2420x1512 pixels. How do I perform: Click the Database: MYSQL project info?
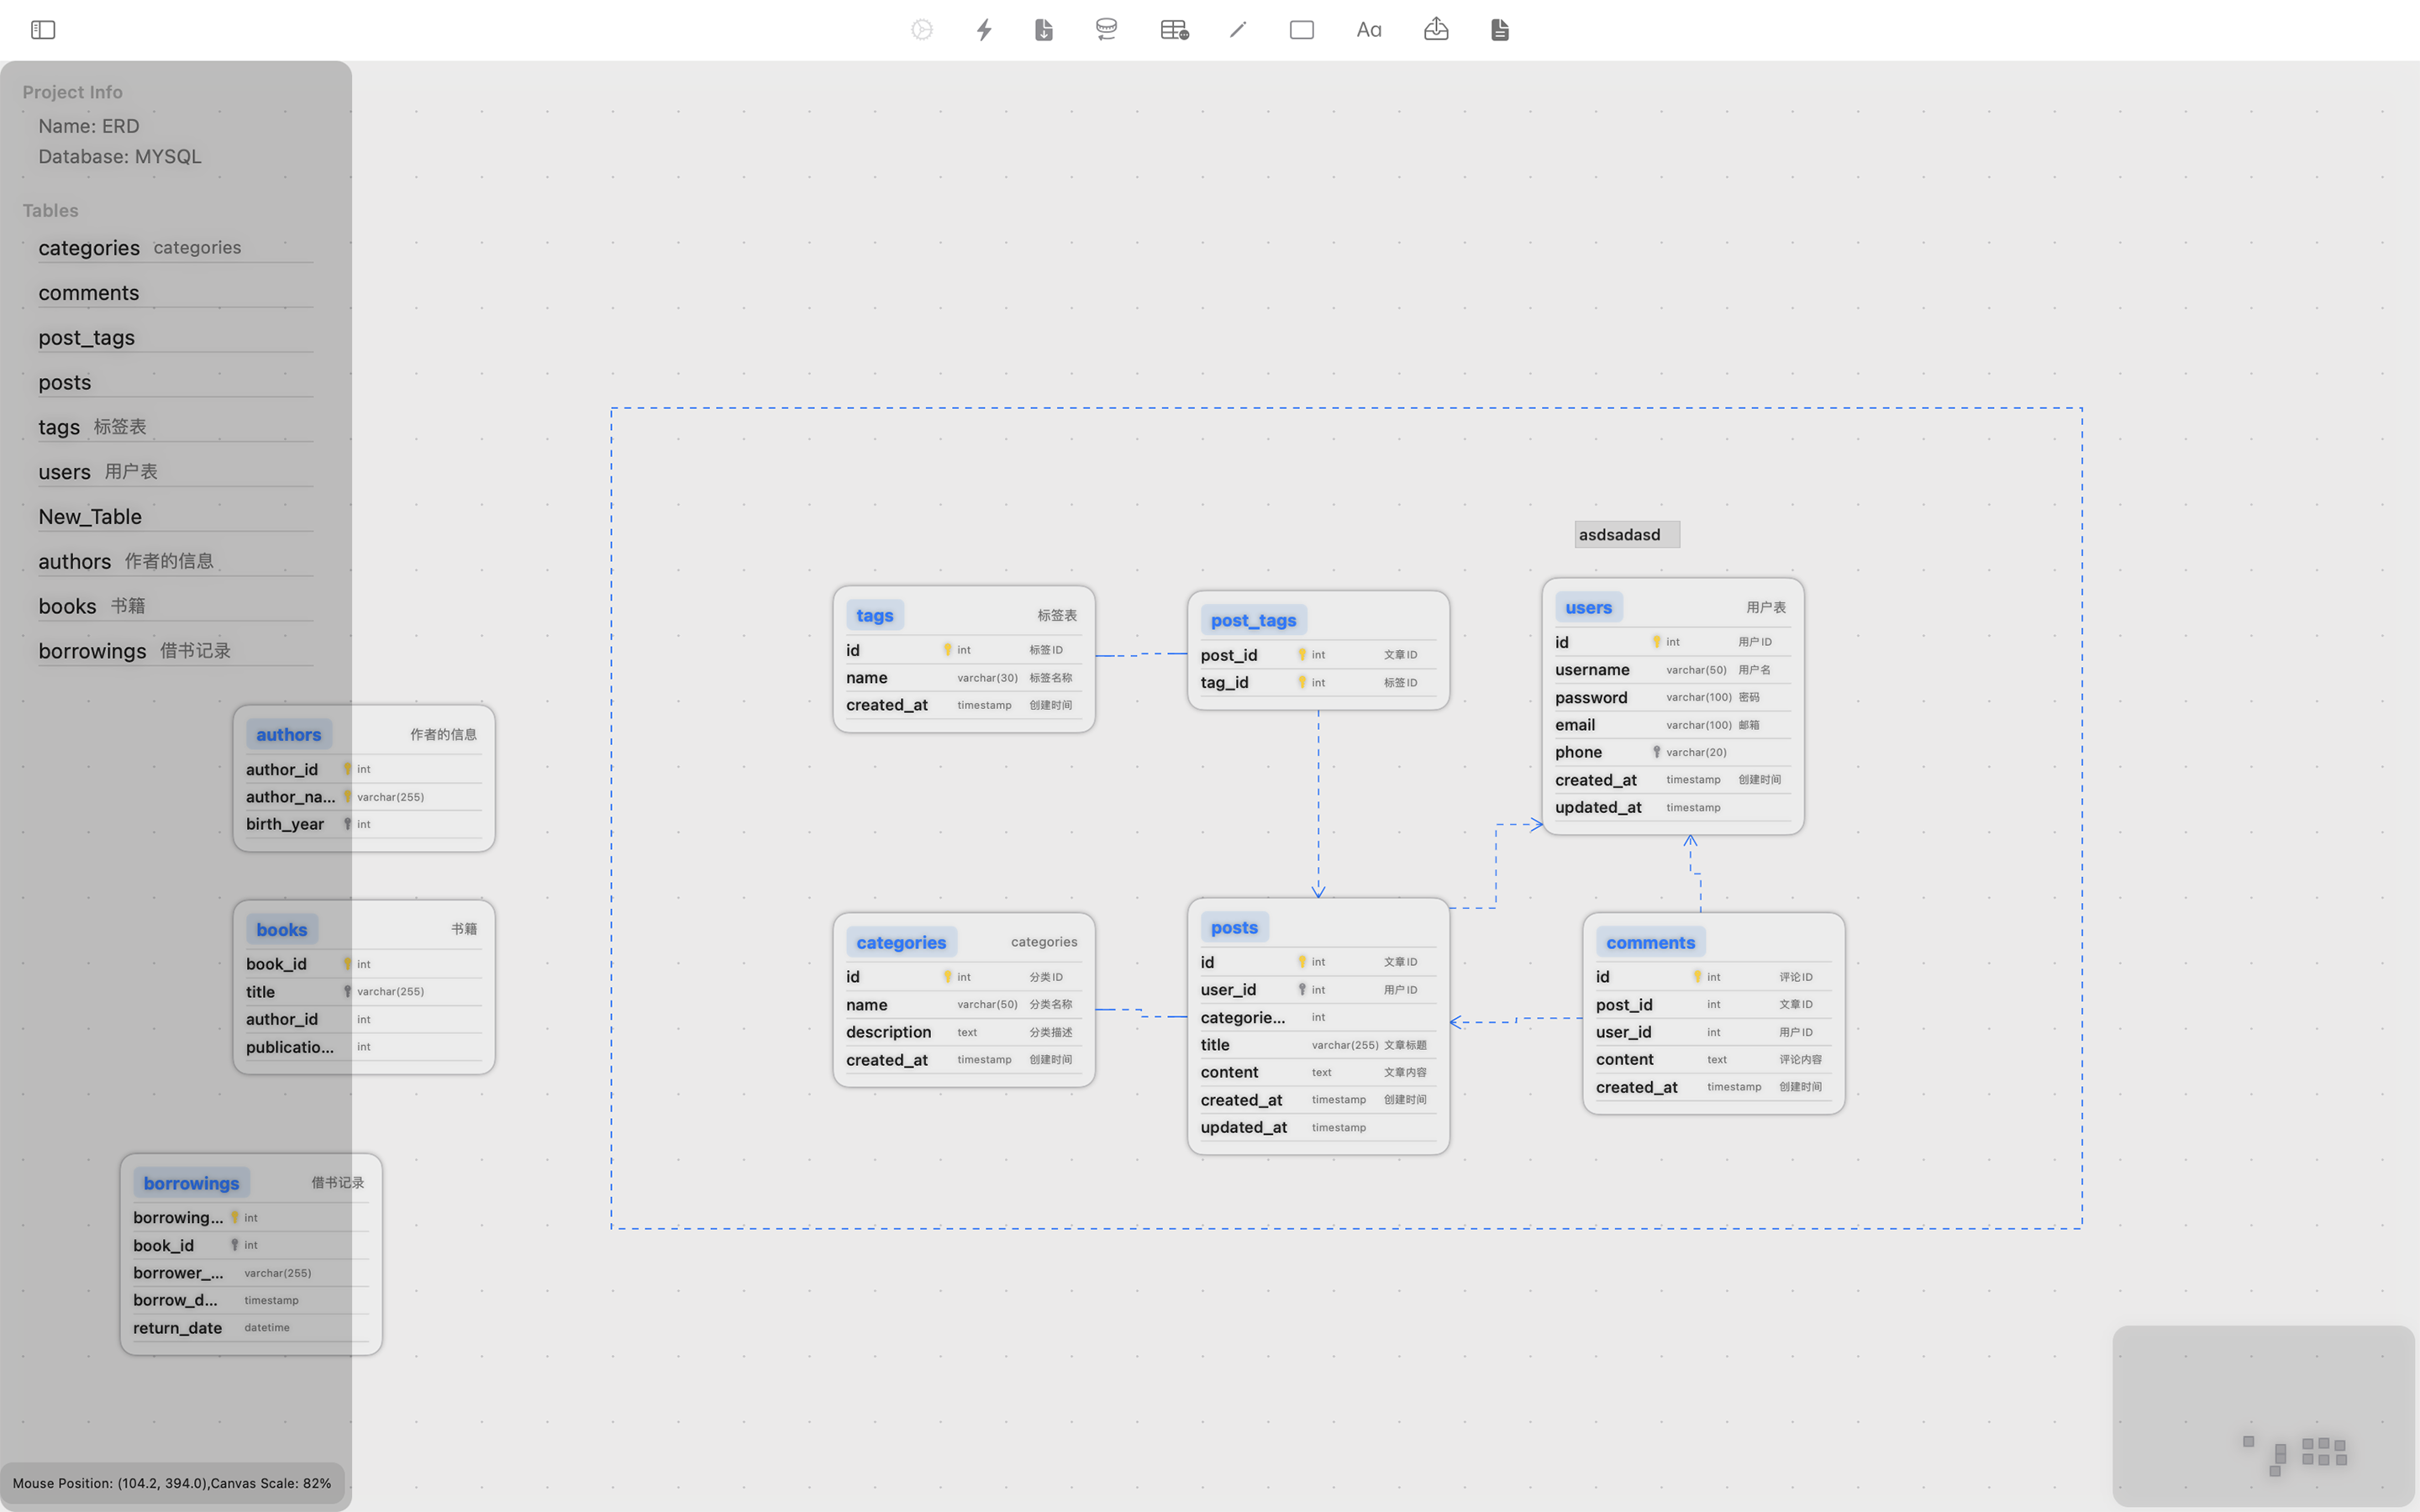[120, 156]
